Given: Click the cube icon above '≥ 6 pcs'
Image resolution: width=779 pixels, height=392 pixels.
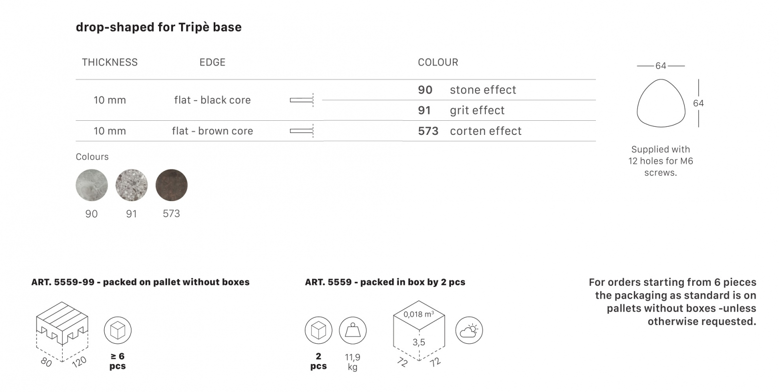Looking at the screenshot, I should point(118,330).
